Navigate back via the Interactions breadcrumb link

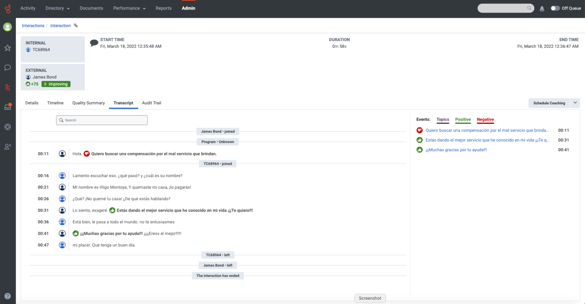click(x=33, y=25)
